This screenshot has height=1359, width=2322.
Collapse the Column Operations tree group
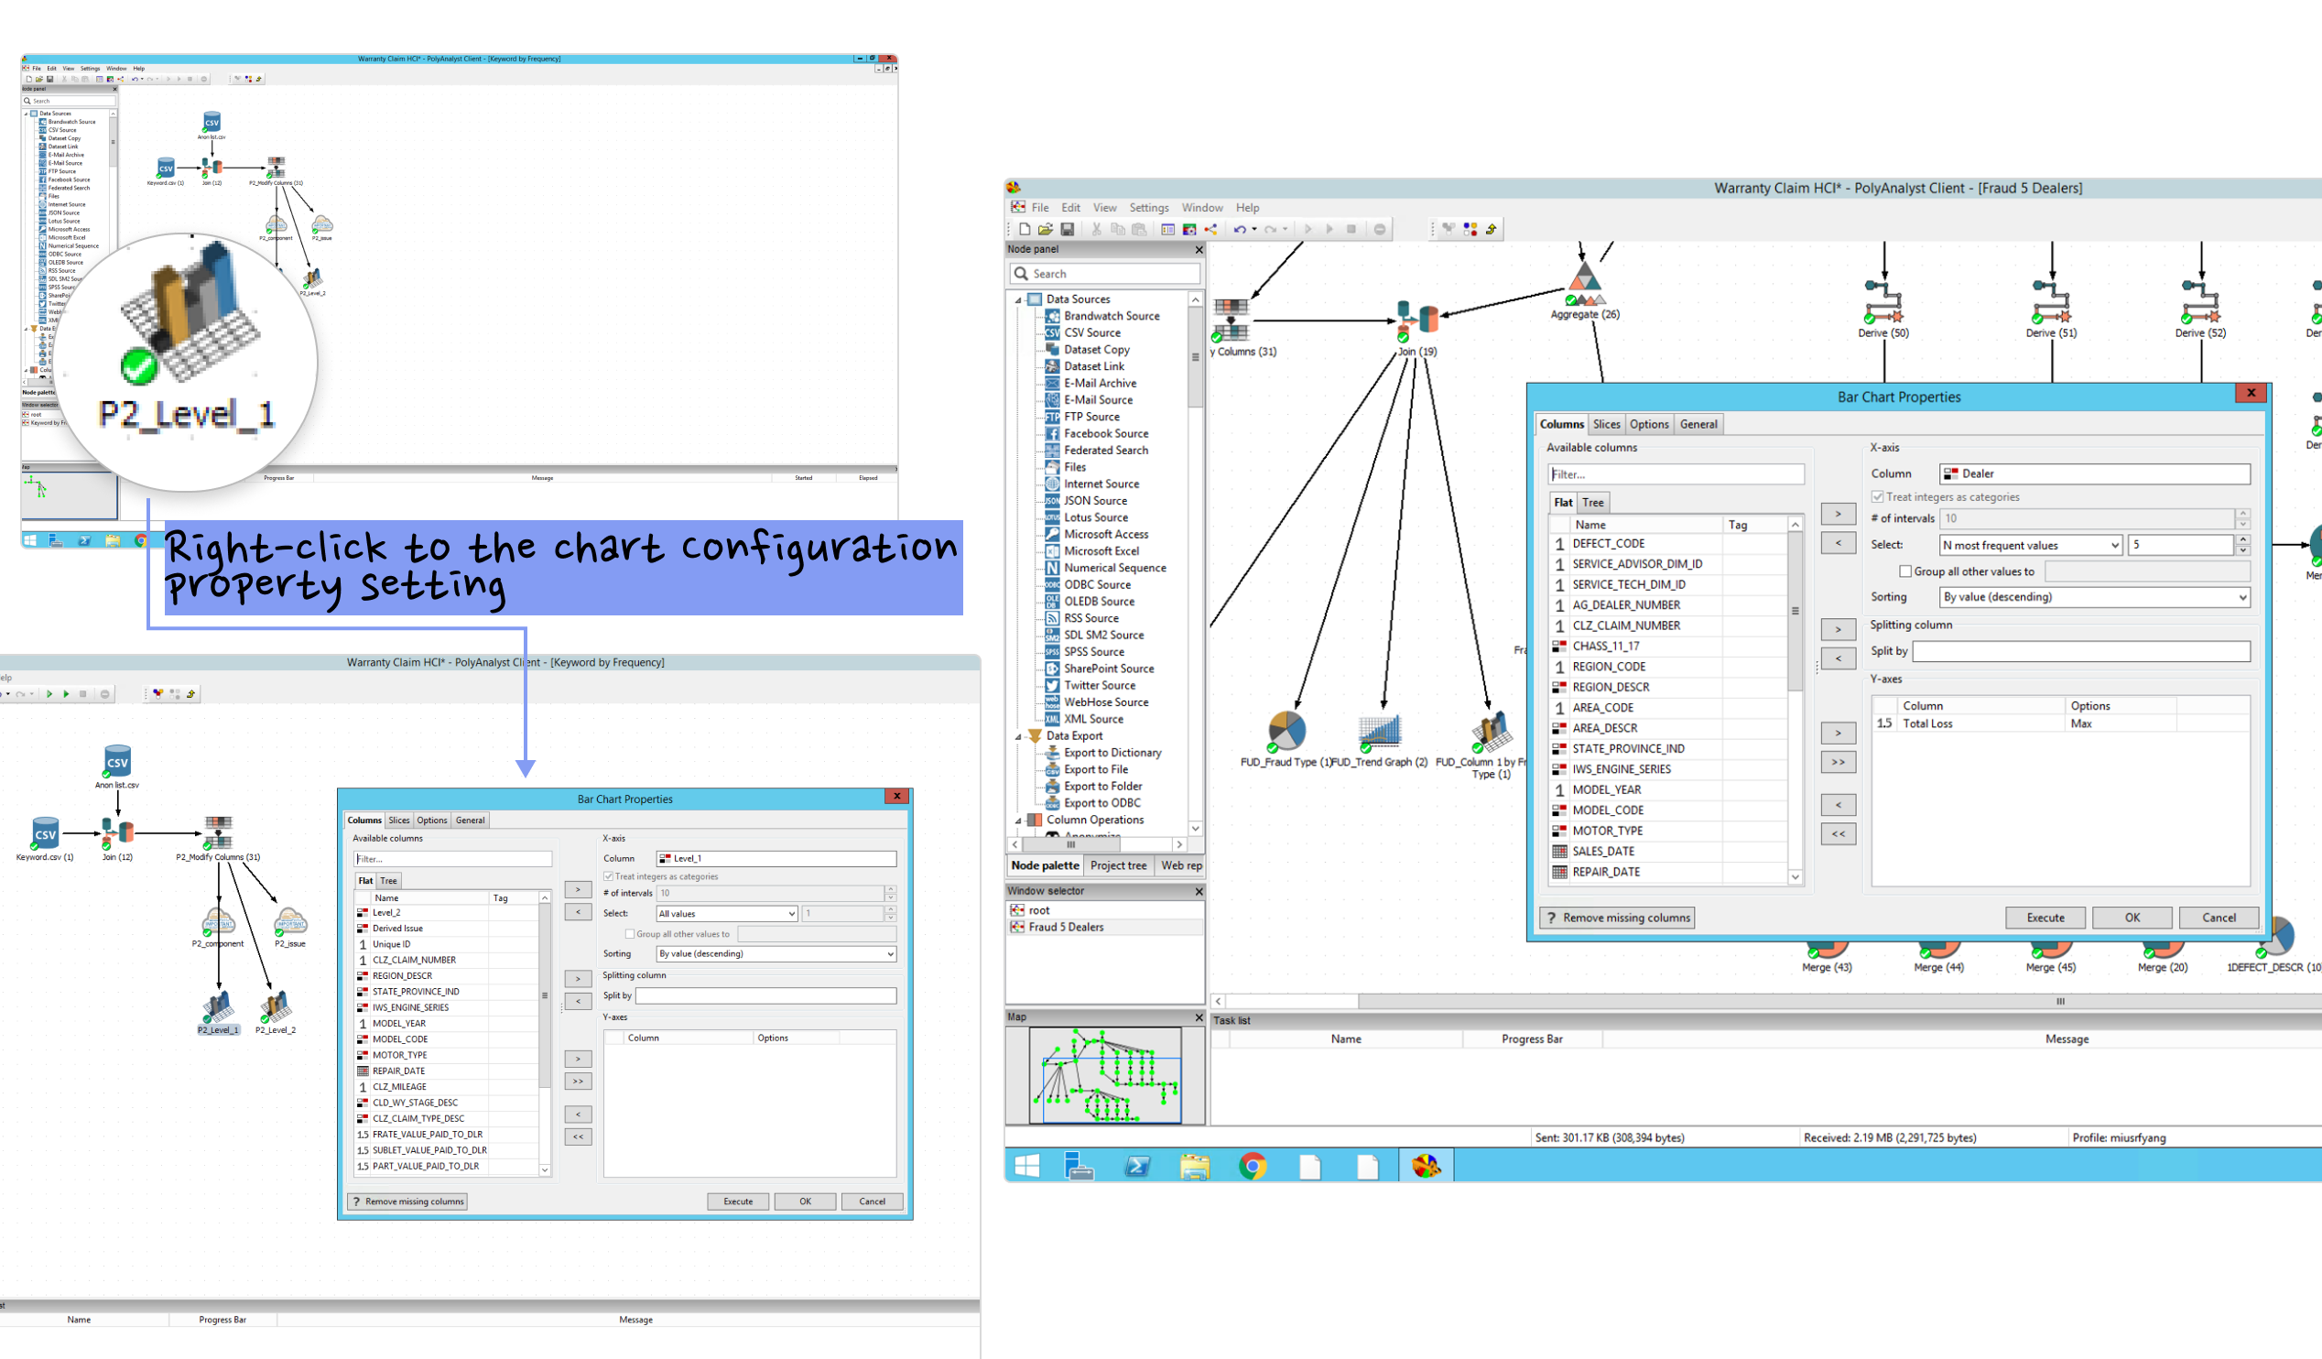pyautogui.click(x=1018, y=820)
